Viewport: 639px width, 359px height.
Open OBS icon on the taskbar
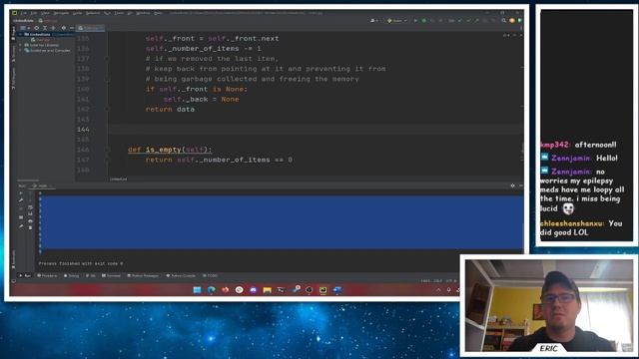point(309,290)
